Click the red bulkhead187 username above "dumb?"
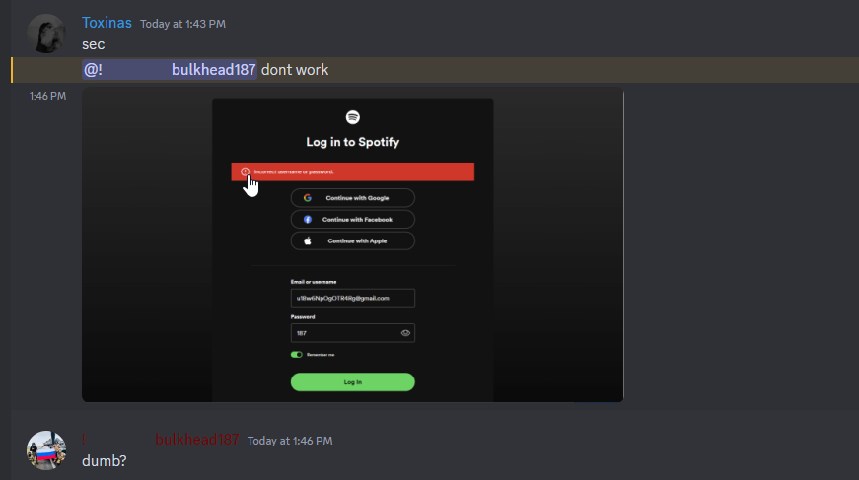 coord(197,440)
